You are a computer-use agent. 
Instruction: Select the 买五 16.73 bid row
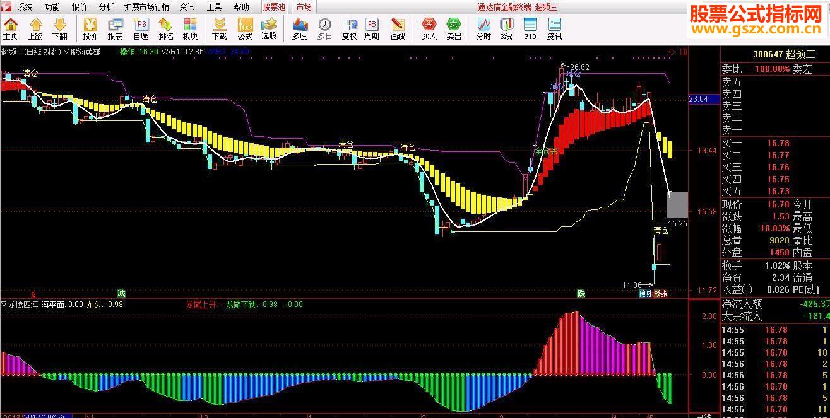point(774,191)
